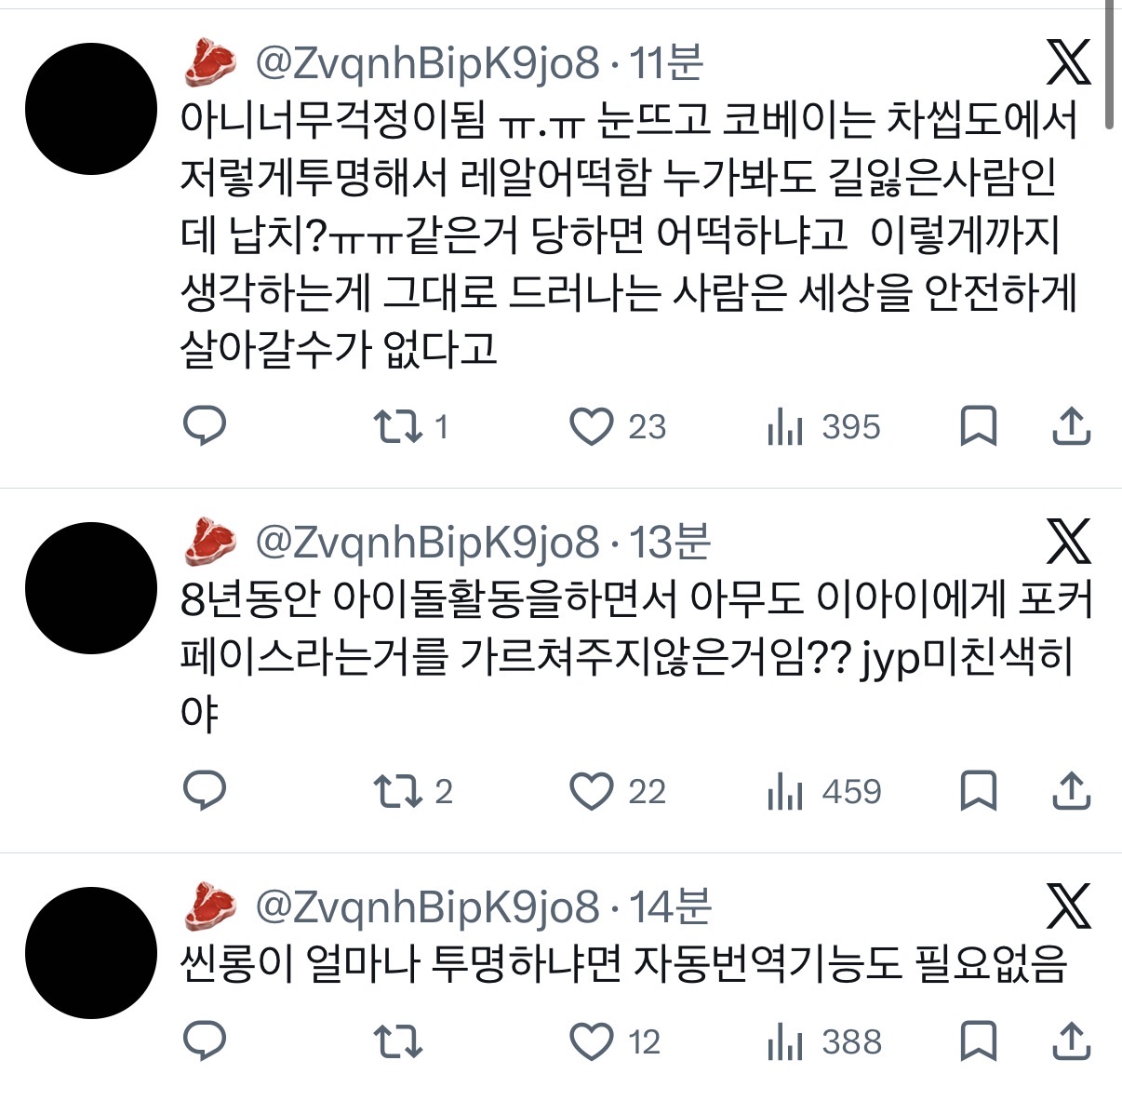Screen dimensions: 1122x1114
Task: Open X logo on 11분 tweet
Action: tap(1069, 61)
